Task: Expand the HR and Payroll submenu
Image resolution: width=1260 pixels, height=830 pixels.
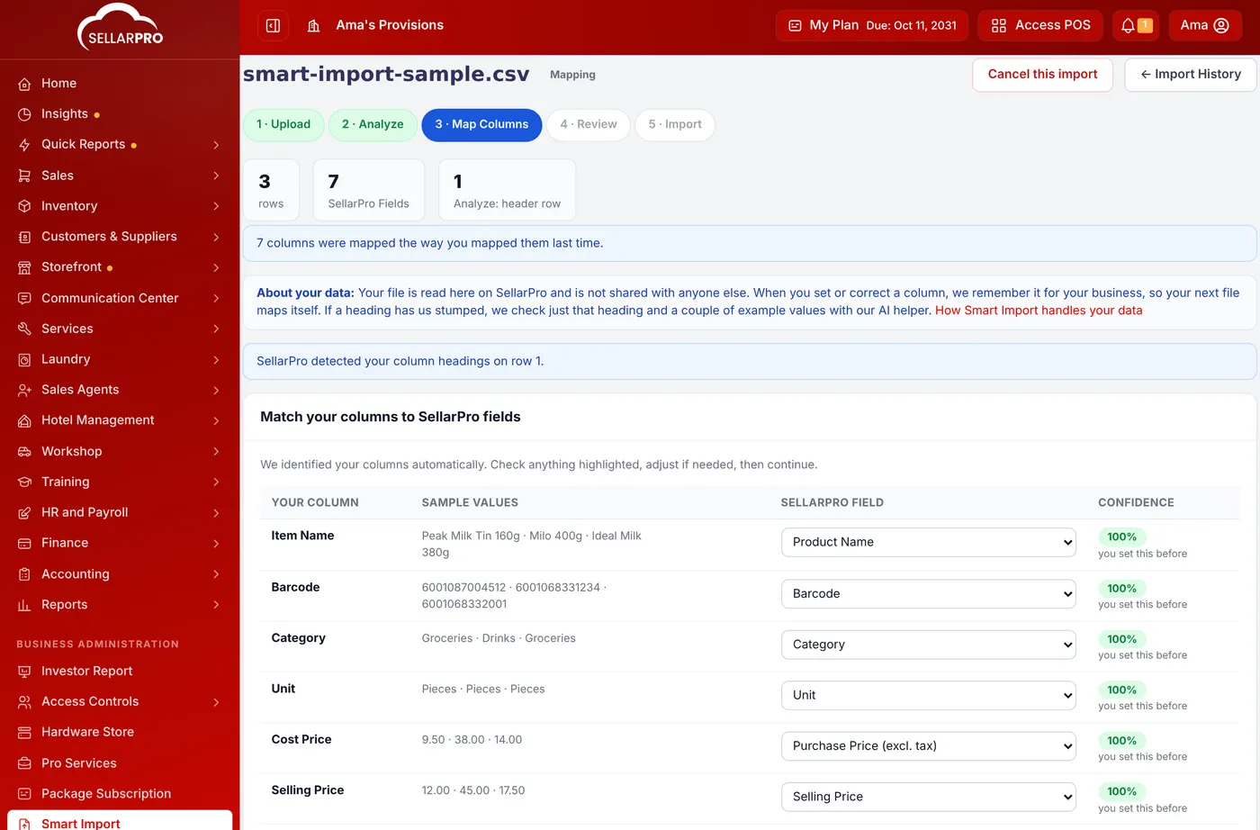Action: point(216,512)
